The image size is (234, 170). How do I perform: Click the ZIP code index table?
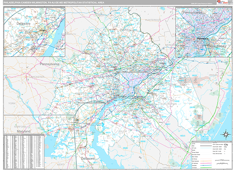pos(23,151)
